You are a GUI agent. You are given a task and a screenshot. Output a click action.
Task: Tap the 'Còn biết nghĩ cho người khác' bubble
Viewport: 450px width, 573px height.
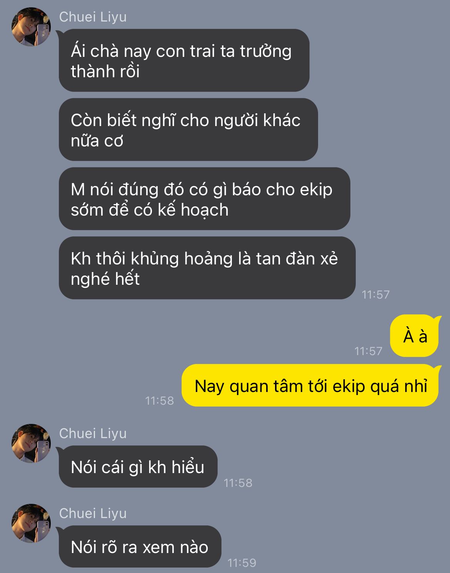188,130
